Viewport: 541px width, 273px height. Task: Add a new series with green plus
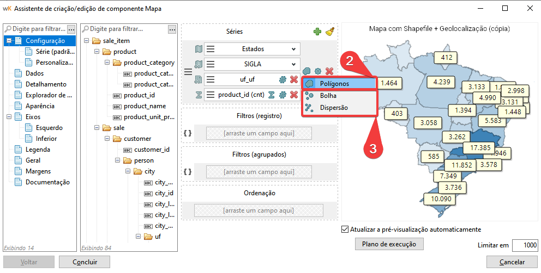317,32
